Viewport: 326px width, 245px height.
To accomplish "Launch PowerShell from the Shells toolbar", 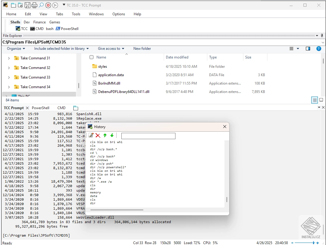I will click(67, 28).
